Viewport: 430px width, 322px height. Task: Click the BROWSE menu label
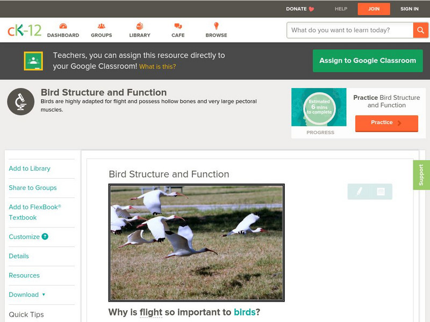[x=217, y=35]
